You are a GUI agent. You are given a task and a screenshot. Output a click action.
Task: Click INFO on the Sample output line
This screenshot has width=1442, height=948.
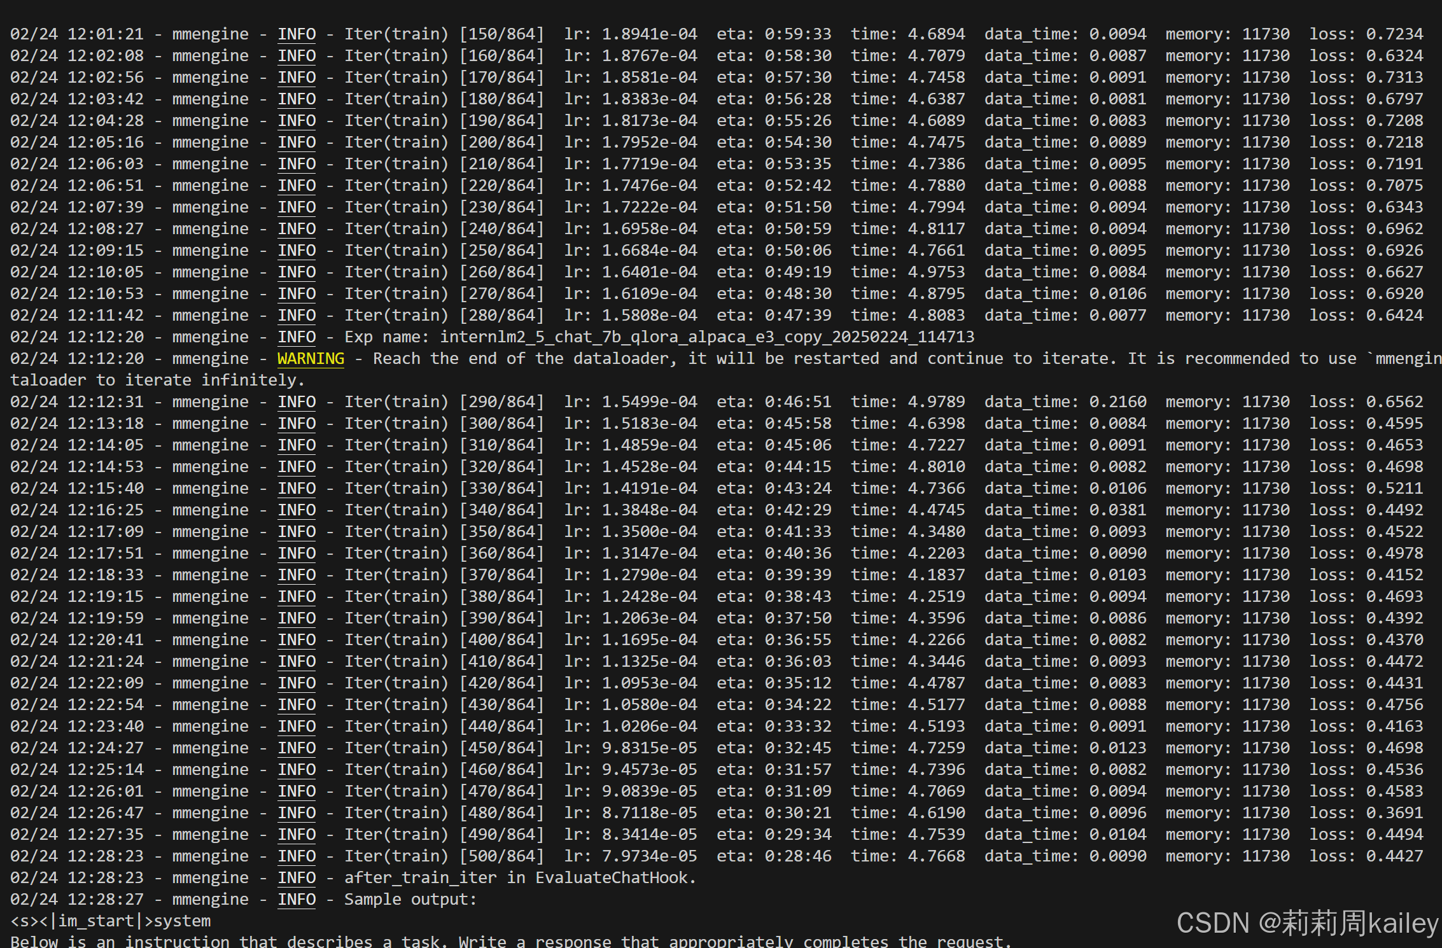297,899
